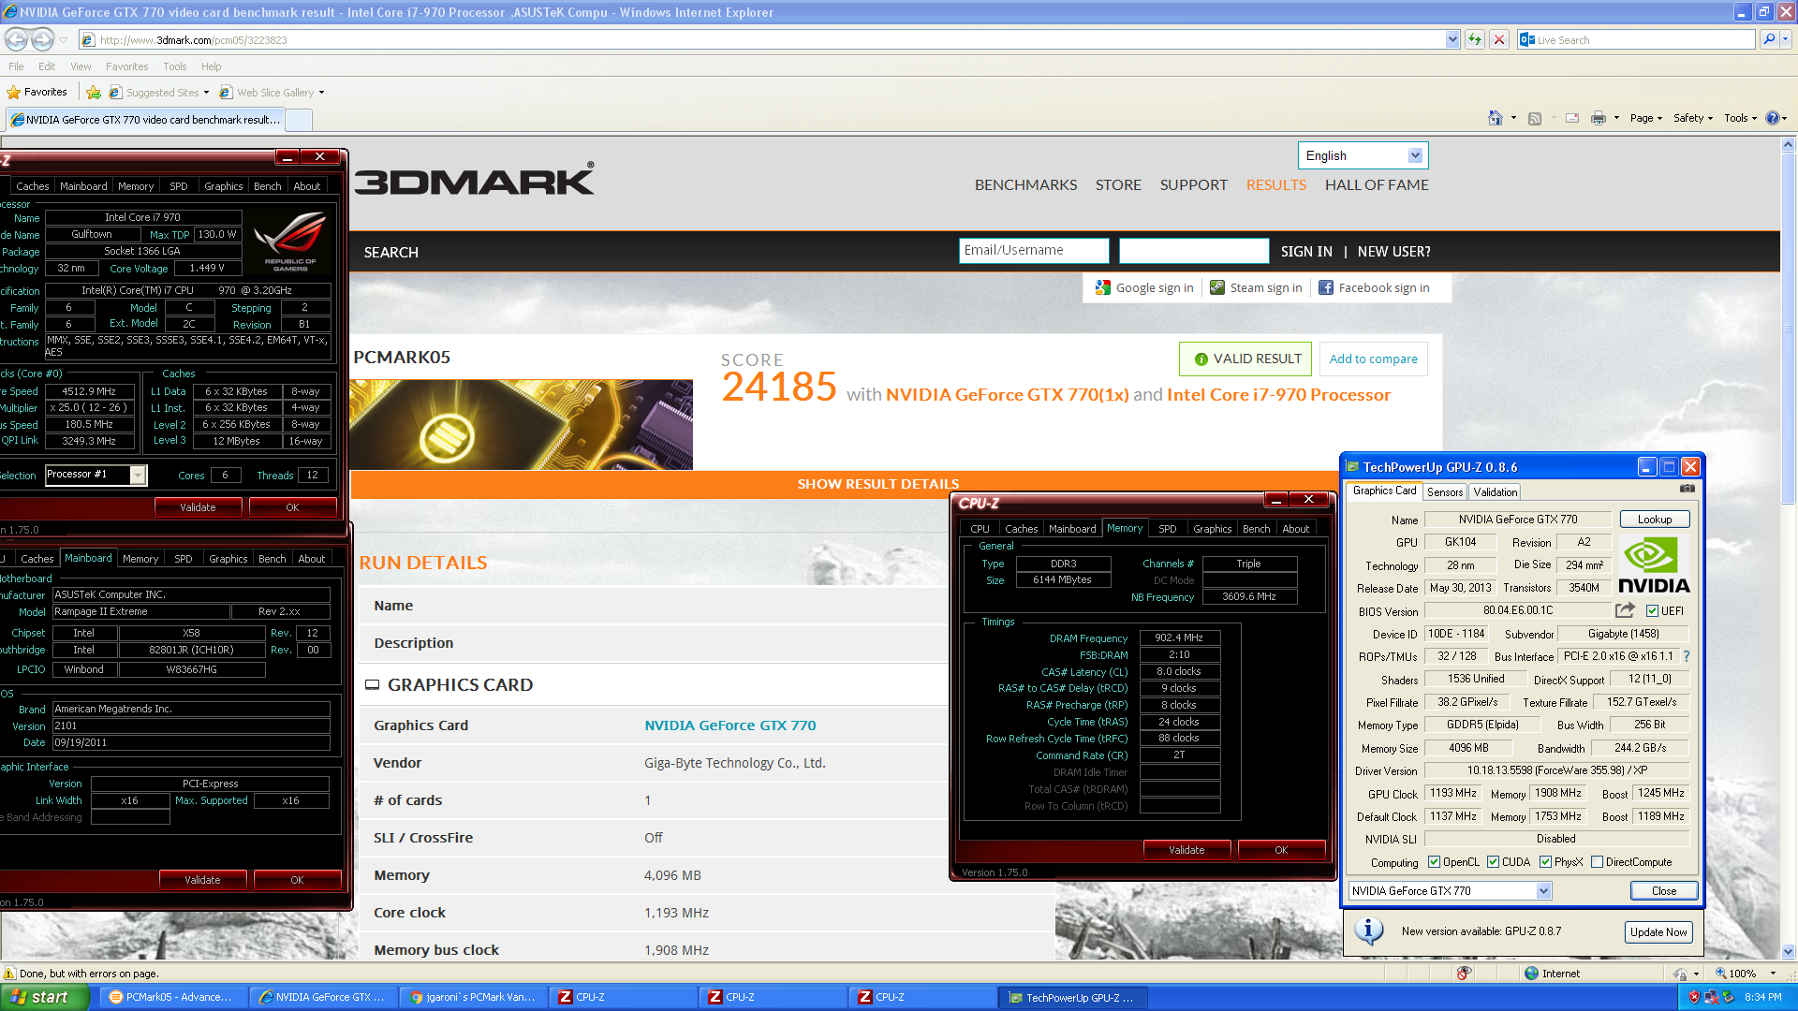Click the Close button in GPU-Z

[1664, 891]
